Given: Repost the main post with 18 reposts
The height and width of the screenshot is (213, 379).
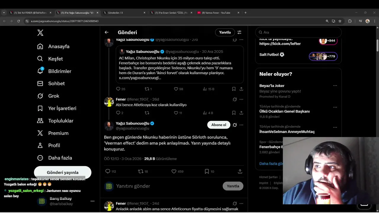Looking at the screenshot, I should [x=141, y=171].
